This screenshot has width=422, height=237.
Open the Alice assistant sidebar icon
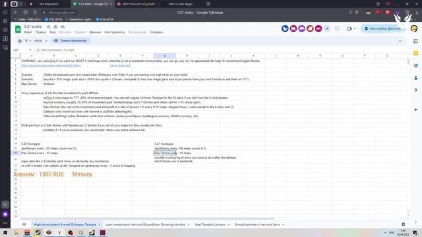[5, 215]
